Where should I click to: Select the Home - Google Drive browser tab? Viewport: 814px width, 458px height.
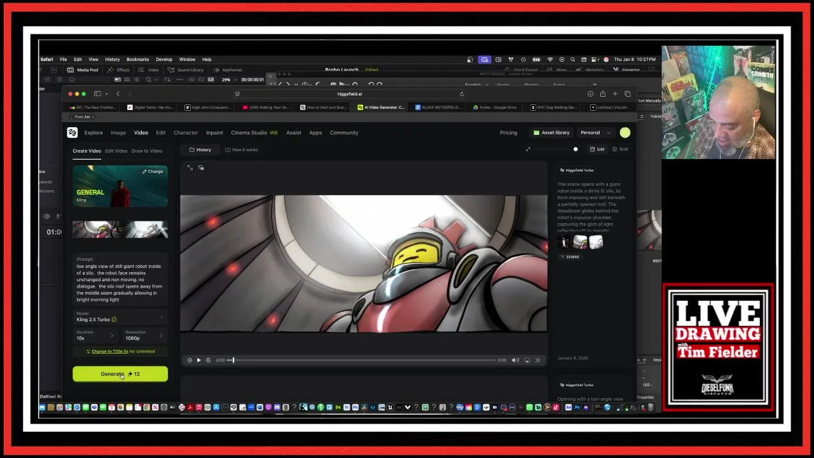coord(495,108)
